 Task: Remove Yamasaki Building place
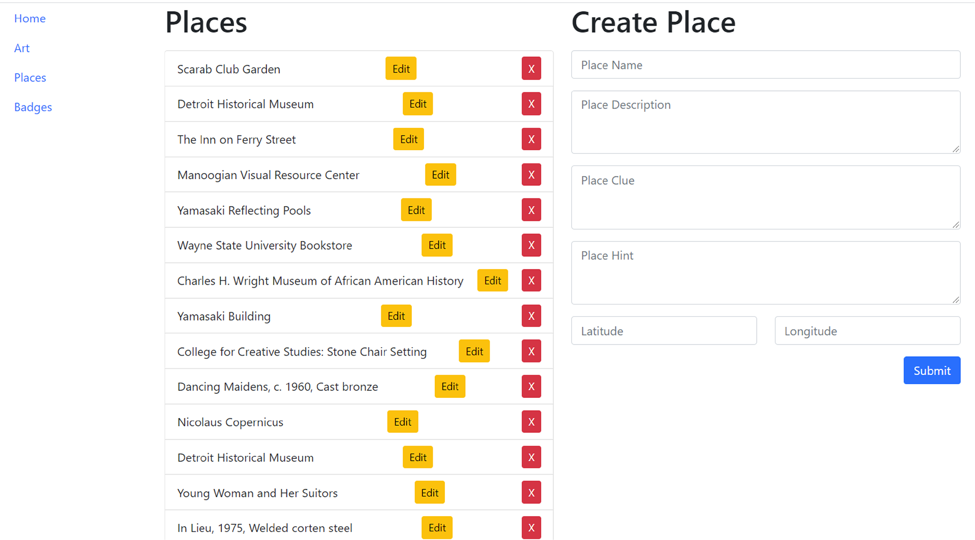(x=531, y=316)
